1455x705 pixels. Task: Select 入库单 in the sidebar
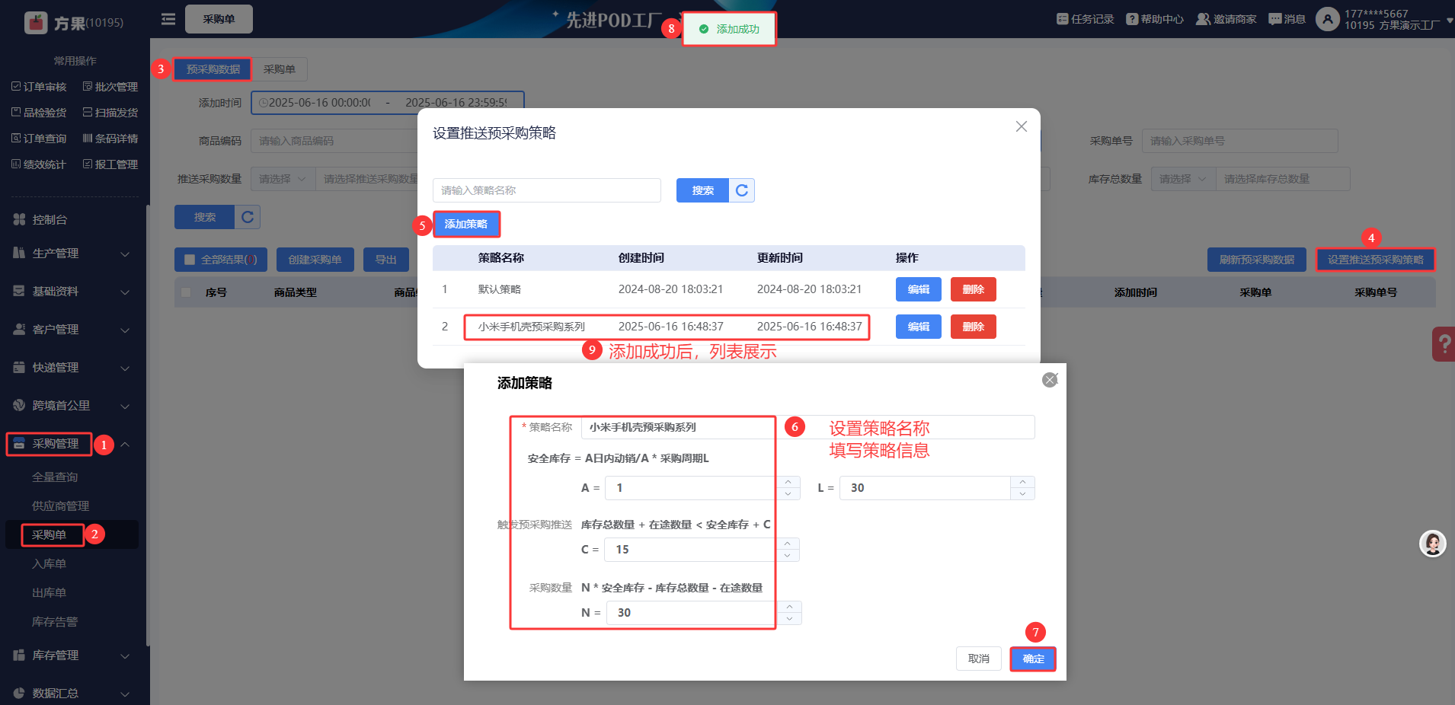coord(50,564)
